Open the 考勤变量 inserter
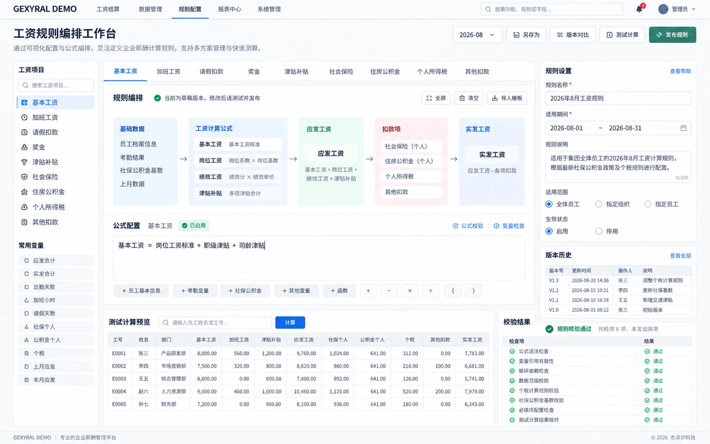 click(195, 291)
